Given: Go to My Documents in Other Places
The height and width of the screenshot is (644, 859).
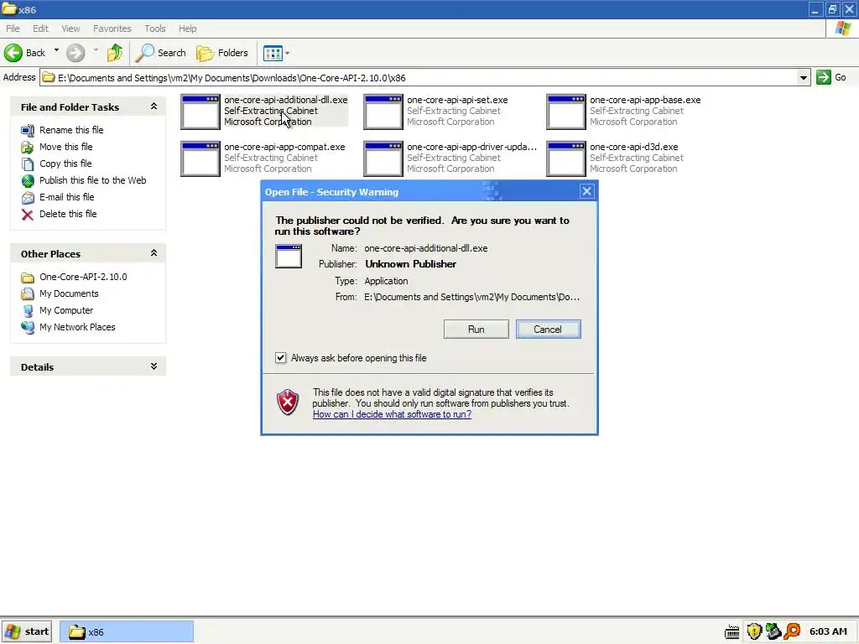Looking at the screenshot, I should click(69, 293).
